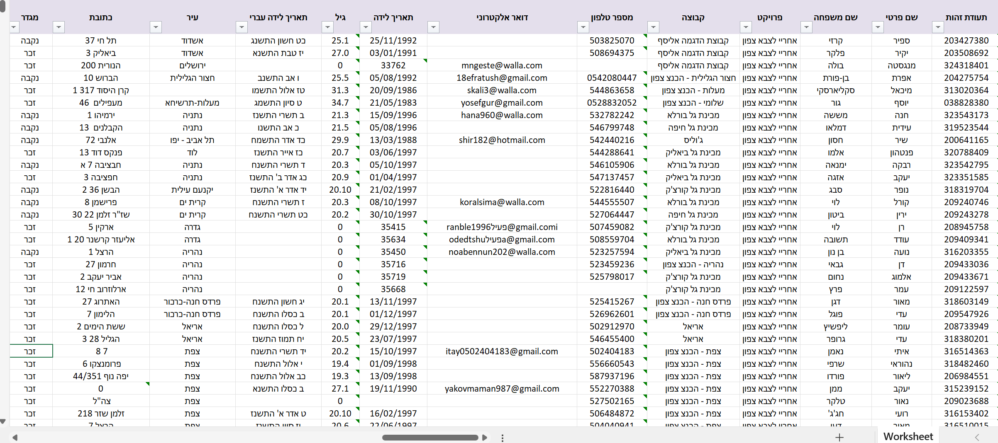Click the vertical scroll down arrow

pyautogui.click(x=3, y=421)
